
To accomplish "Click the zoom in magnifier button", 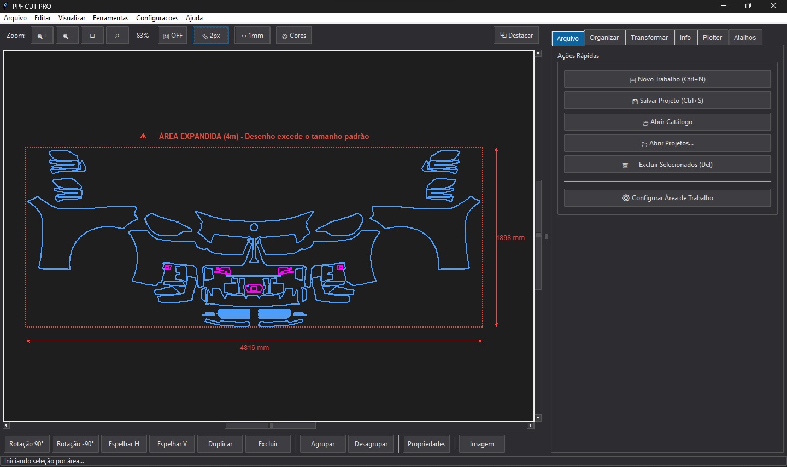I will click(42, 36).
